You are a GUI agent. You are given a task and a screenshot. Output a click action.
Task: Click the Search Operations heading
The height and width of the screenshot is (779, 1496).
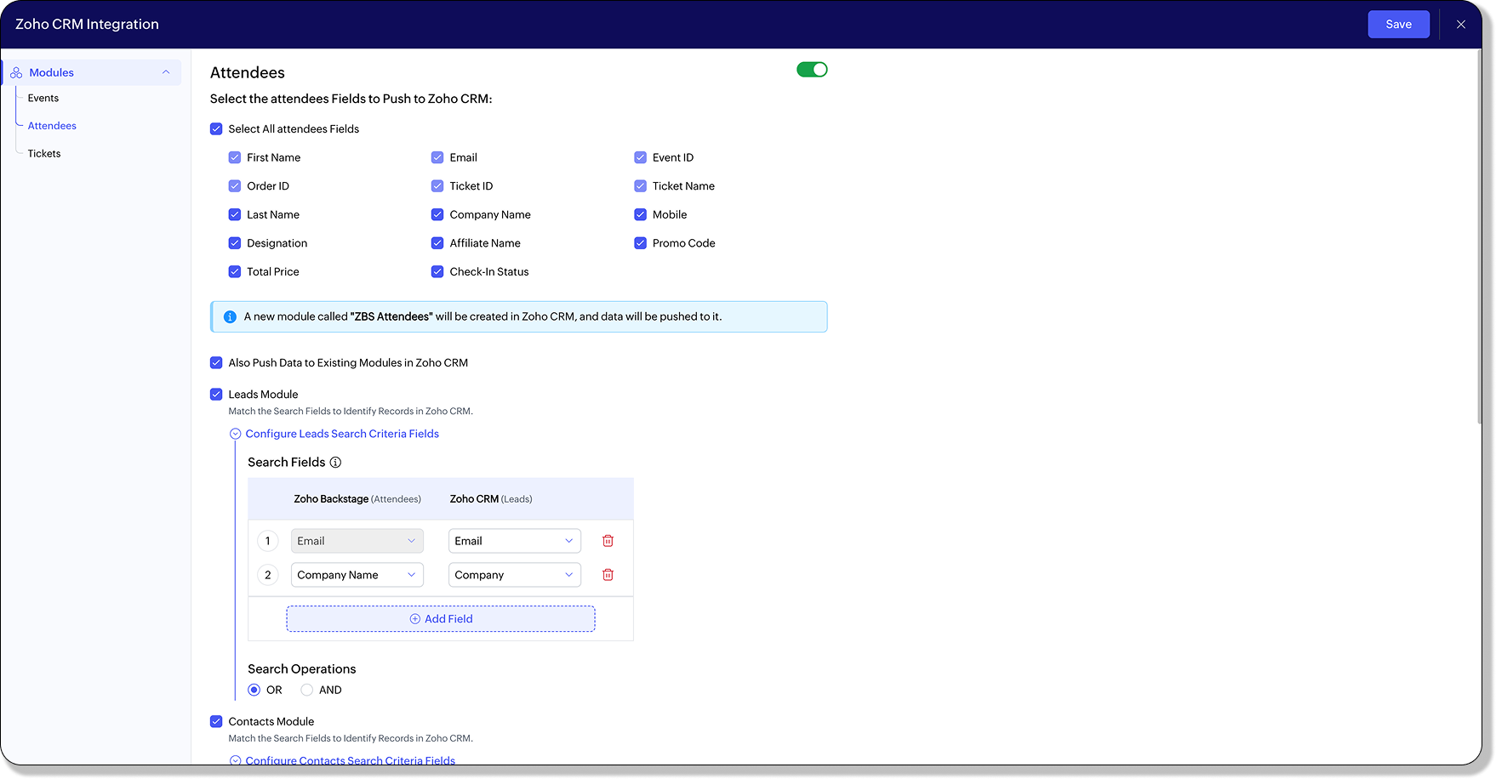point(302,669)
